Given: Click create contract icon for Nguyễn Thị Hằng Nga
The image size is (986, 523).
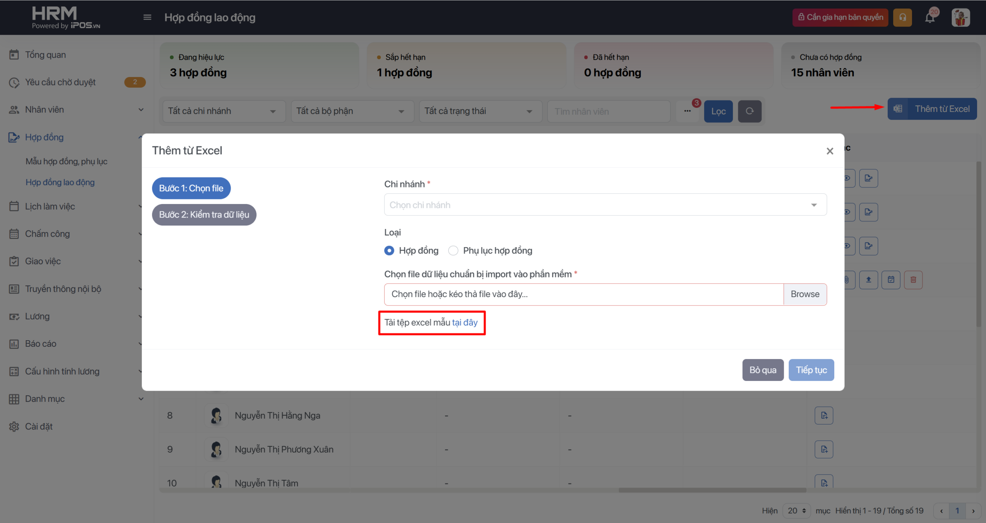Looking at the screenshot, I should coord(824,416).
